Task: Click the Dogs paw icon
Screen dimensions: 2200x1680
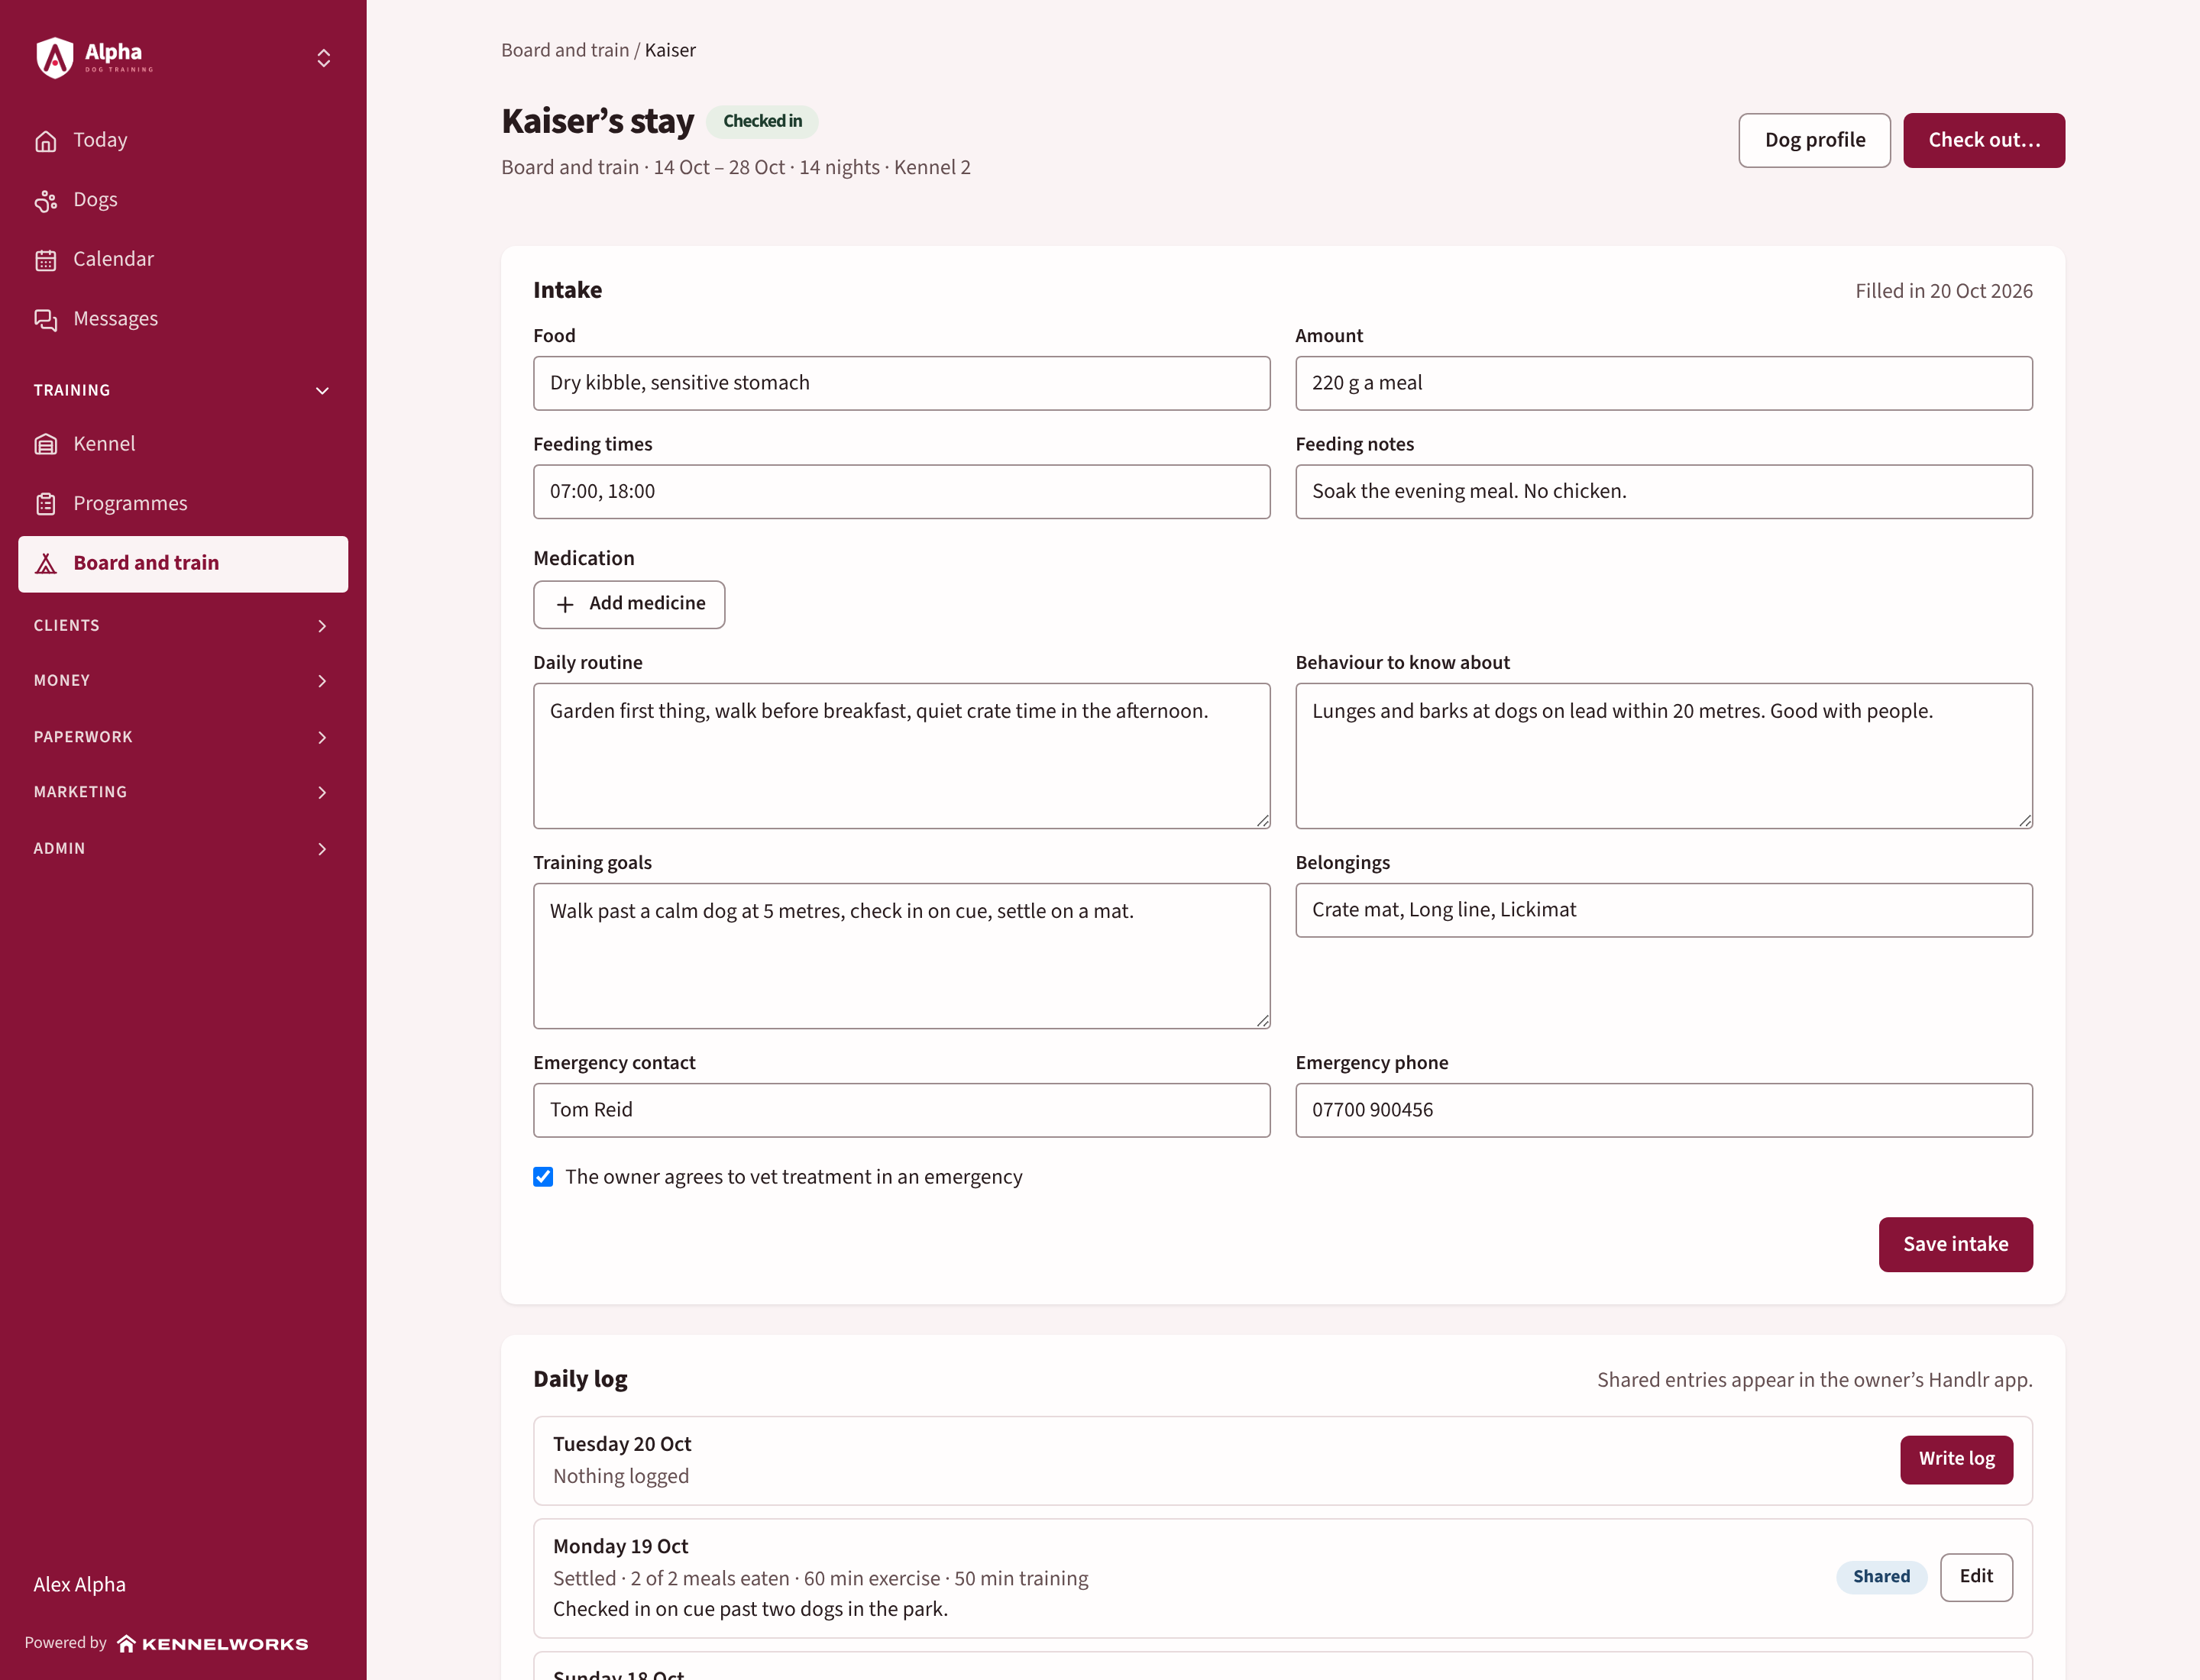Action: [x=46, y=200]
